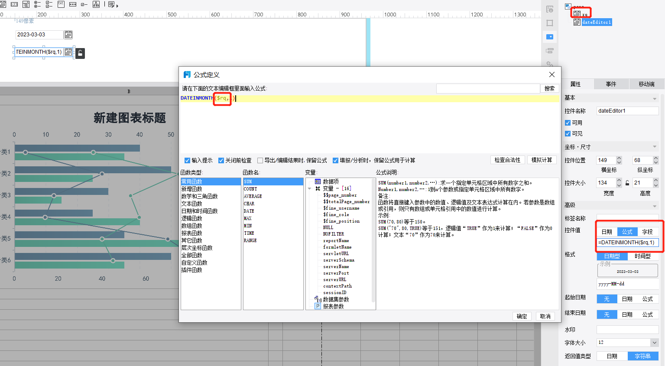Image resolution: width=665 pixels, height=366 pixels.
Task: Increase the 横坐标 value with stepper
Action: [x=619, y=158]
